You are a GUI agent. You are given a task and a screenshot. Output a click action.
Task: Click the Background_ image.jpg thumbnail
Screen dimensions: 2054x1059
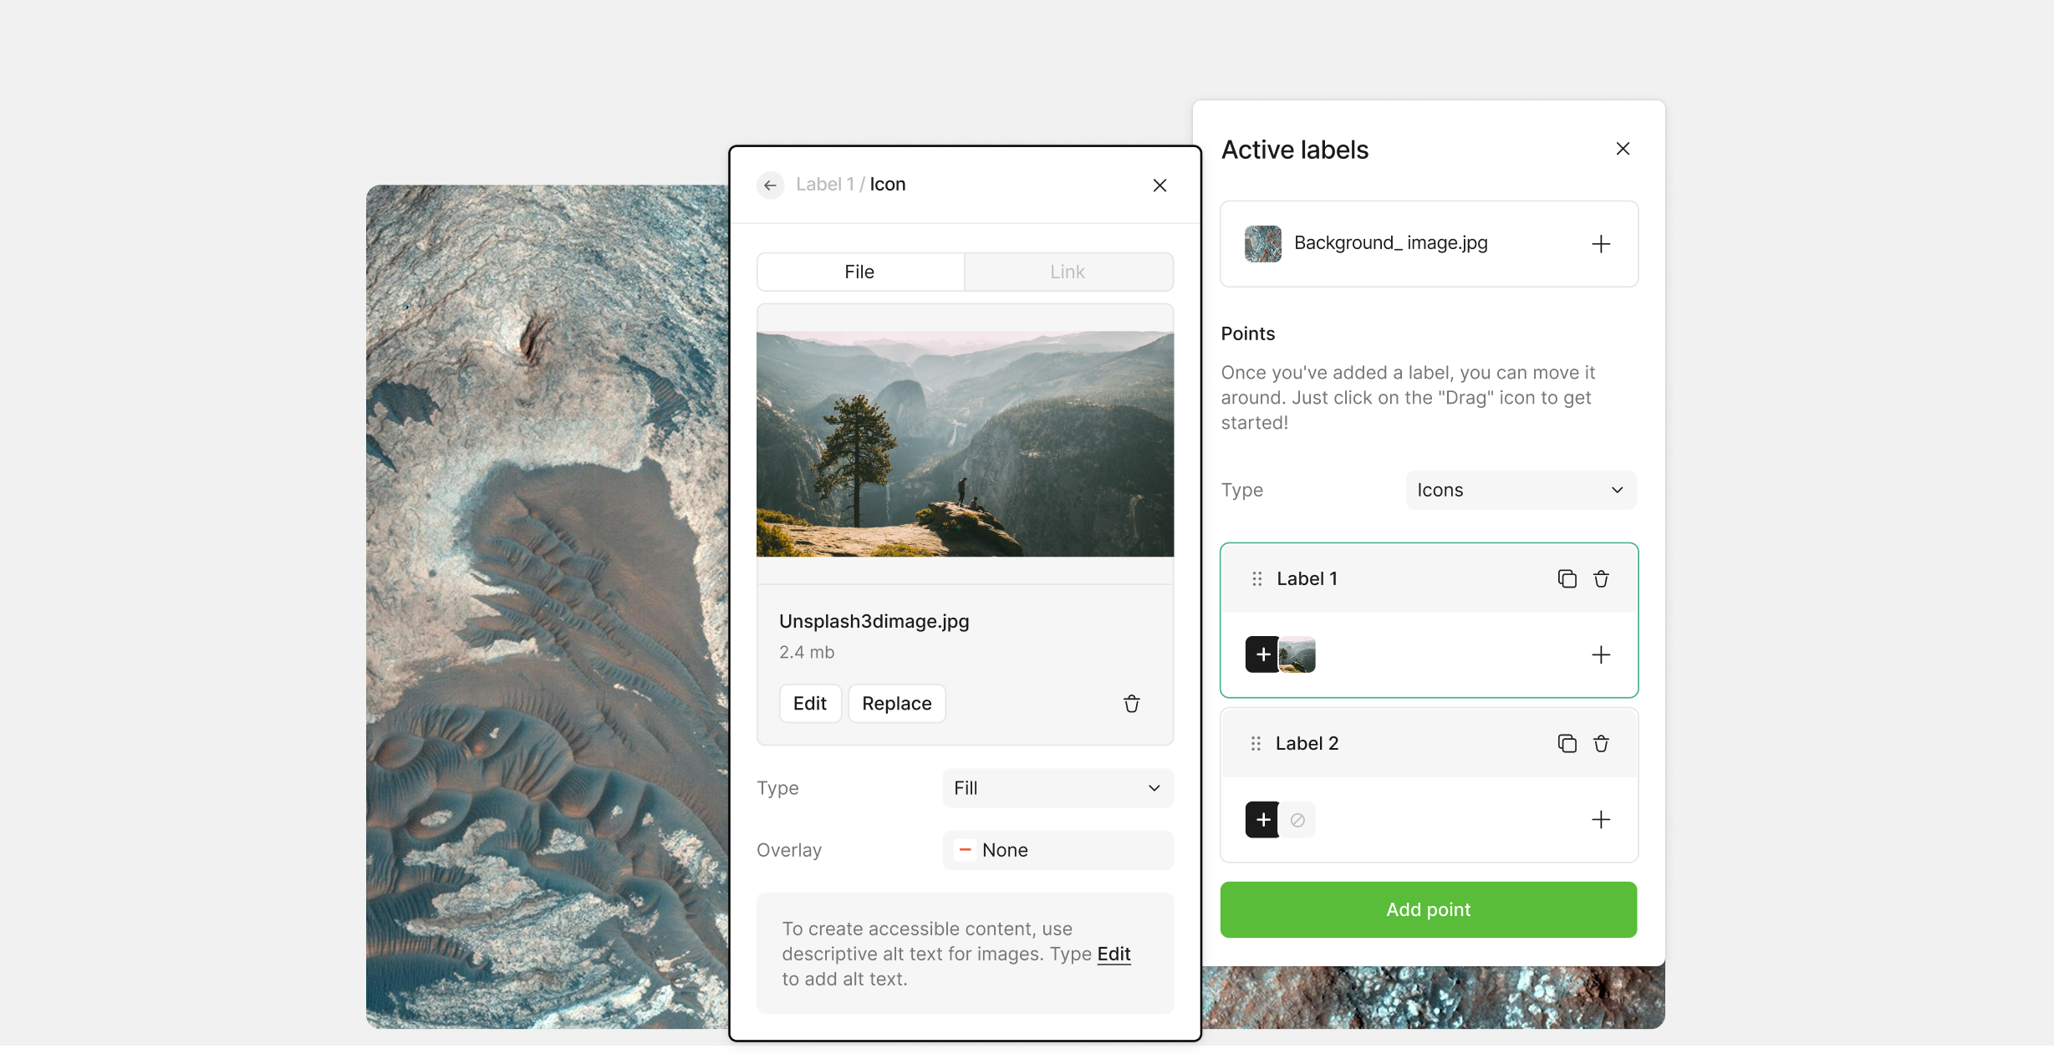click(1262, 244)
